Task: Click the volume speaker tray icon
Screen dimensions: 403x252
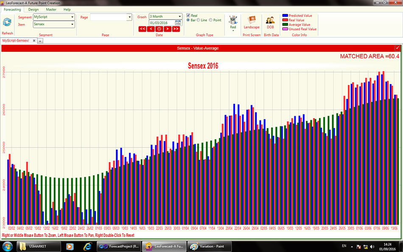Action: pyautogui.click(x=372, y=246)
